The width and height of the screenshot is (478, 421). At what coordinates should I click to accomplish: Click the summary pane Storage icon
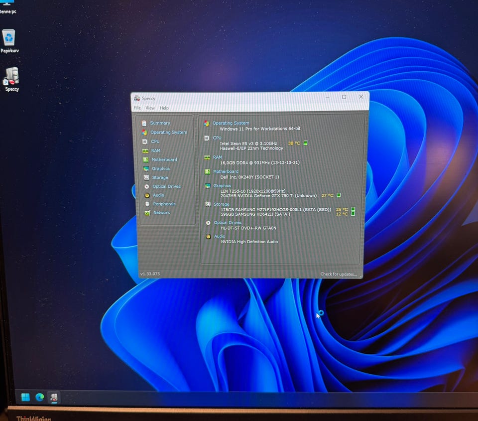pyautogui.click(x=208, y=204)
